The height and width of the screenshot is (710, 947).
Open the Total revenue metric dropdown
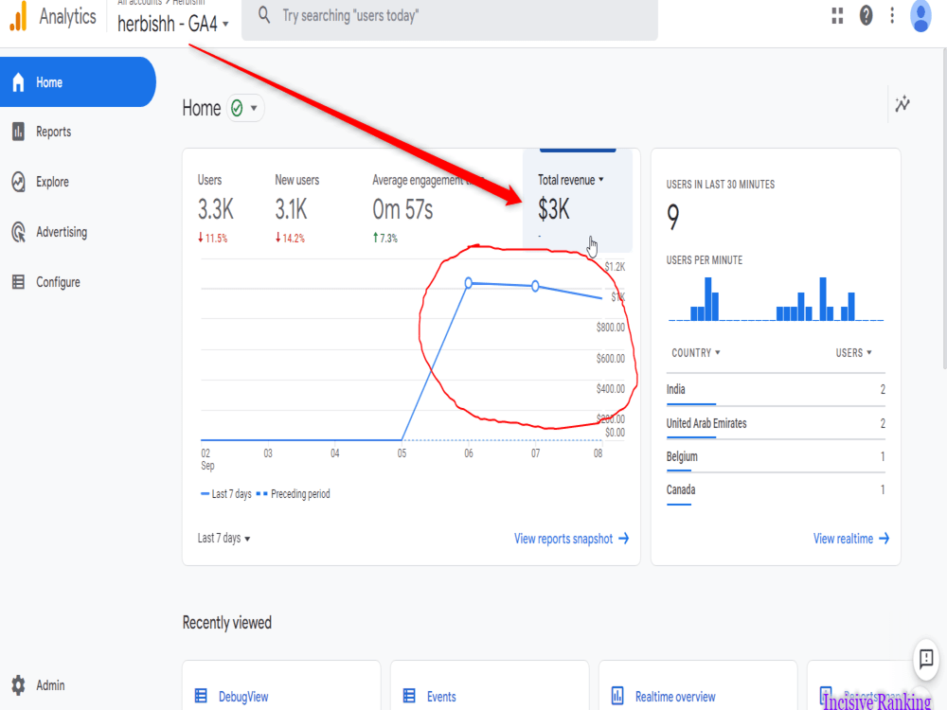click(571, 180)
